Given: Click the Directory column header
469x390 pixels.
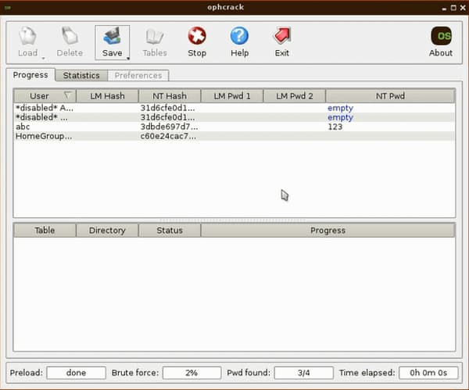Looking at the screenshot, I should (x=107, y=231).
